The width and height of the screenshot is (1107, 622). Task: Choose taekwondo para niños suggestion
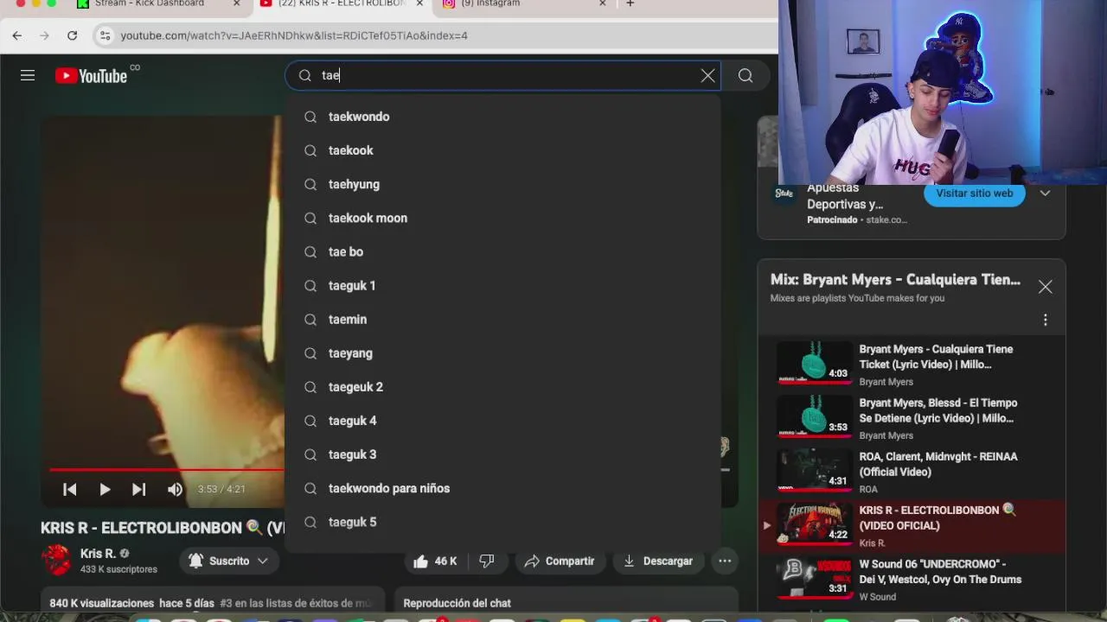pyautogui.click(x=502, y=488)
